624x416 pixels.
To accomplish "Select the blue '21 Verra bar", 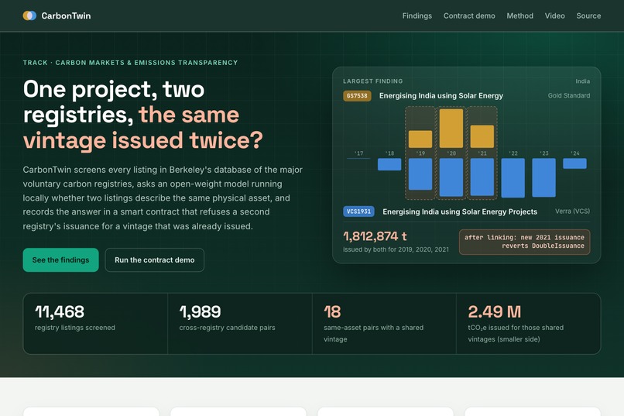I will (x=482, y=177).
